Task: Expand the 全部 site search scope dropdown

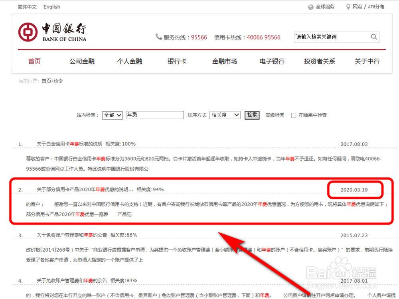Action: pyautogui.click(x=113, y=115)
